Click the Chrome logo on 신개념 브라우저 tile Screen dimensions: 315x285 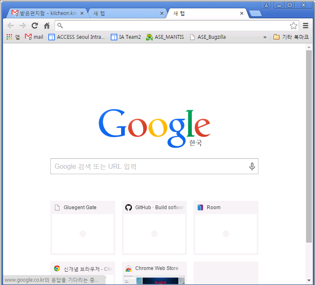point(57,268)
